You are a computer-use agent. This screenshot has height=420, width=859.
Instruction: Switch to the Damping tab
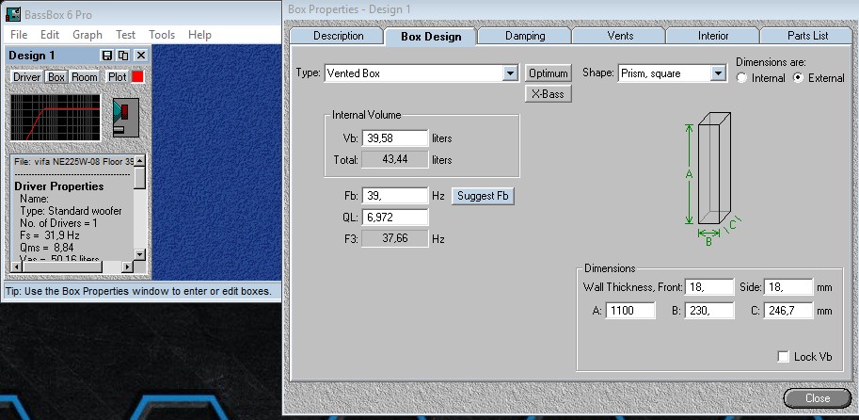[x=524, y=36]
